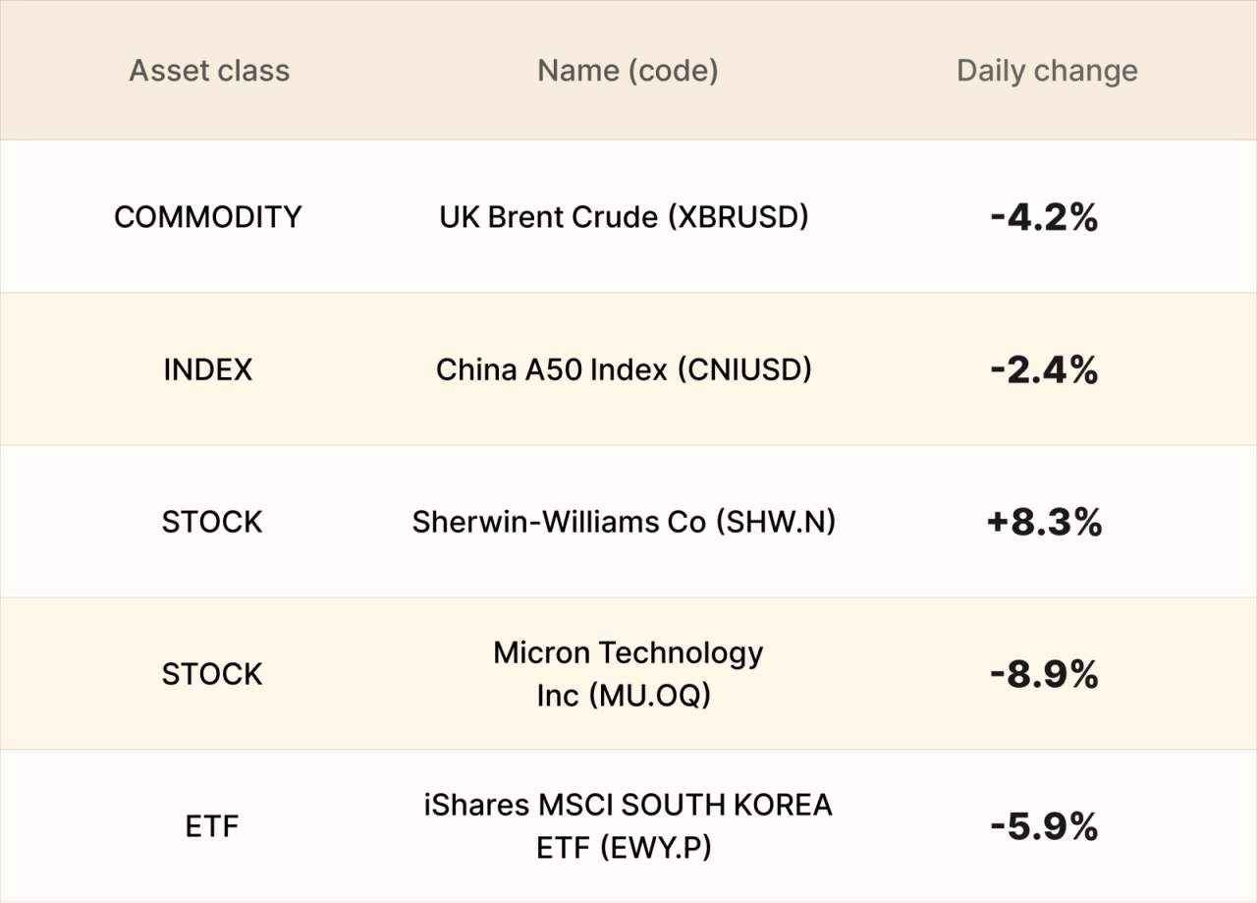
Task: Click the Asset class column header
Action: click(209, 71)
